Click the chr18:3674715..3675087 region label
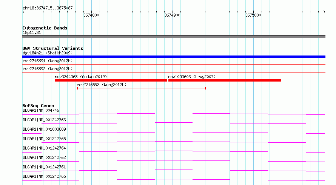This screenshot has height=185, width=336. coord(48,8)
